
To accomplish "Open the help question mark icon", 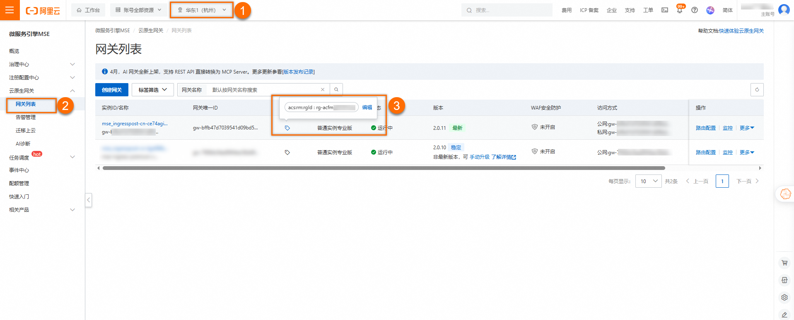I will pos(695,10).
